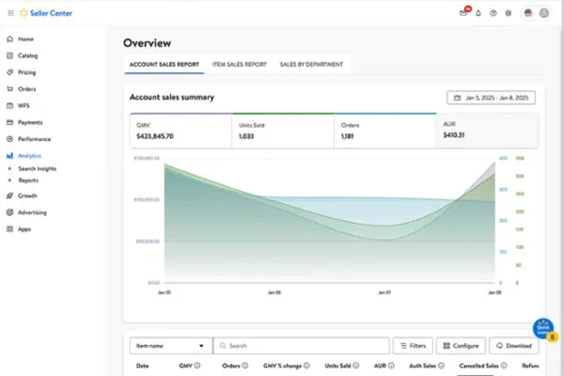Image resolution: width=564 pixels, height=376 pixels.
Task: Click the AUR info icon in table header
Action: coord(391,366)
